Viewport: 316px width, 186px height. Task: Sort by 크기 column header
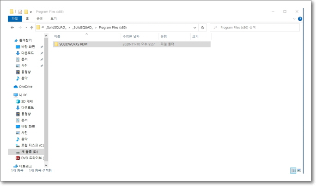pos(195,36)
